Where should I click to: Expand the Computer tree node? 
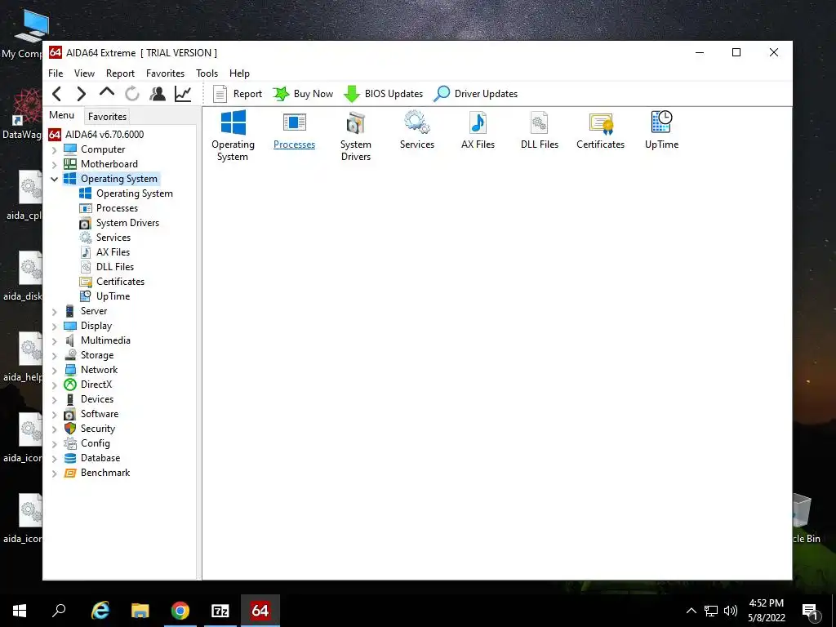(55, 150)
